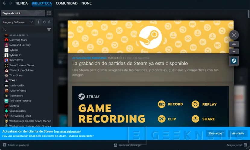Click Syberia game icon
This screenshot has width=250, height=150.
coord(6,50)
